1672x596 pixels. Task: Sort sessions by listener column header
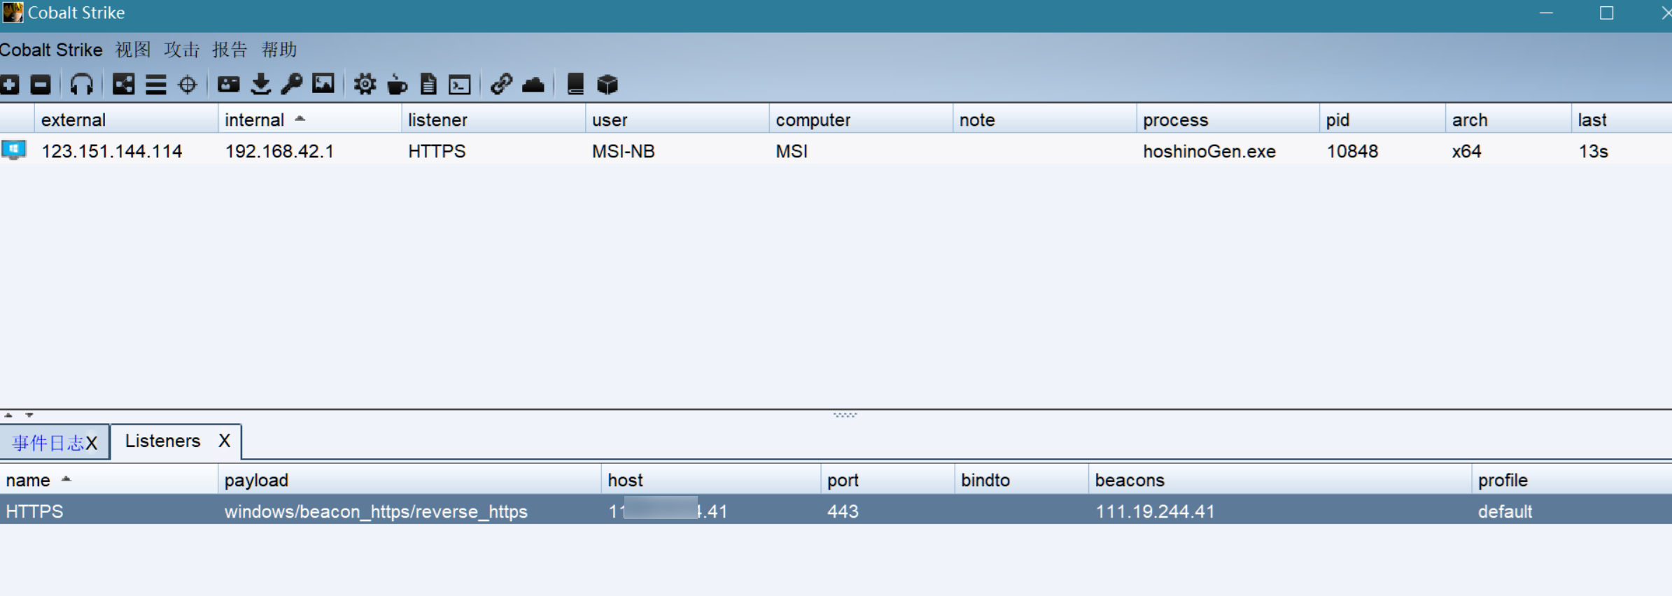[493, 120]
